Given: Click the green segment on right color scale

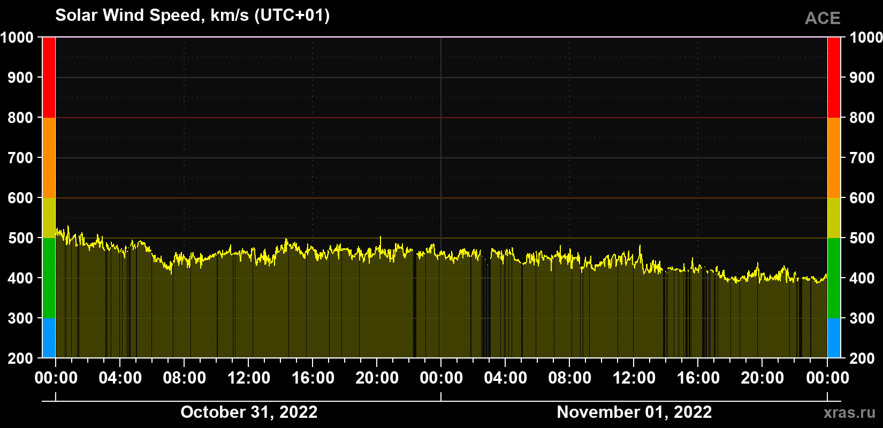Looking at the screenshot, I should 834,278.
